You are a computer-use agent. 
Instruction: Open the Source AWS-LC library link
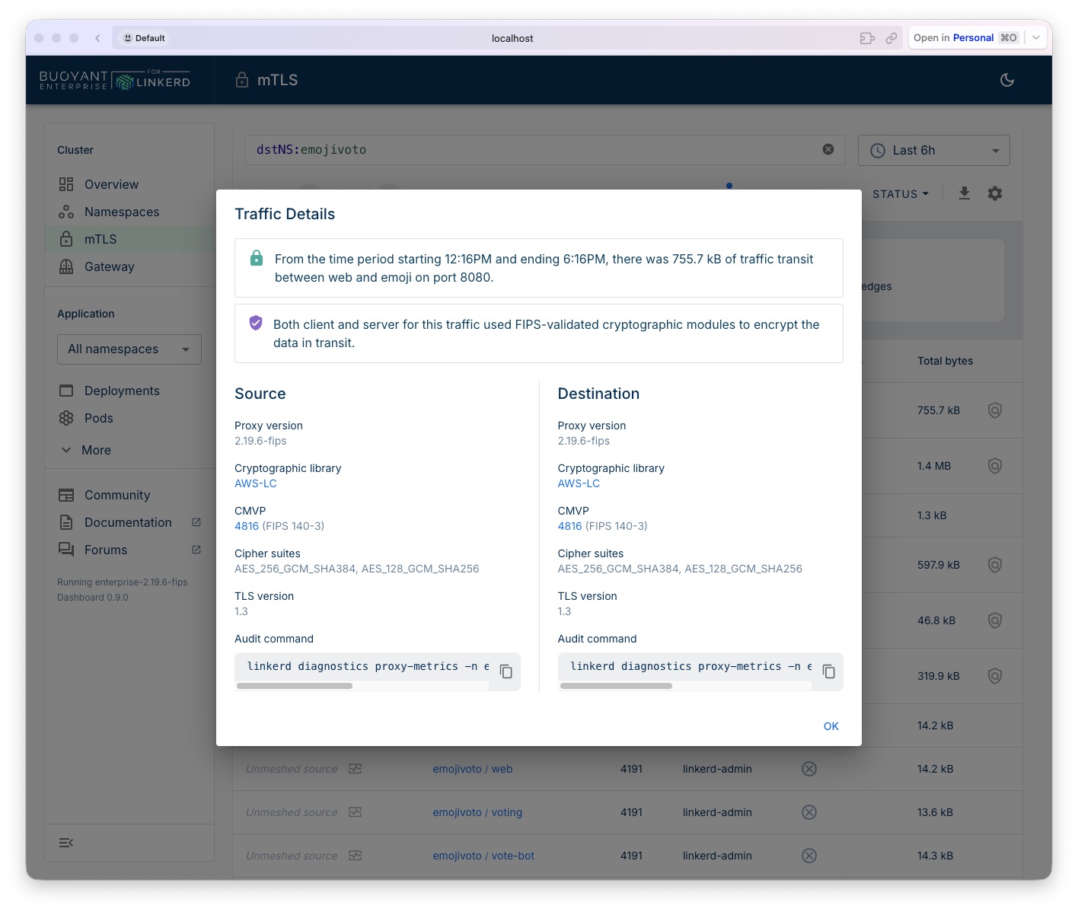(256, 483)
